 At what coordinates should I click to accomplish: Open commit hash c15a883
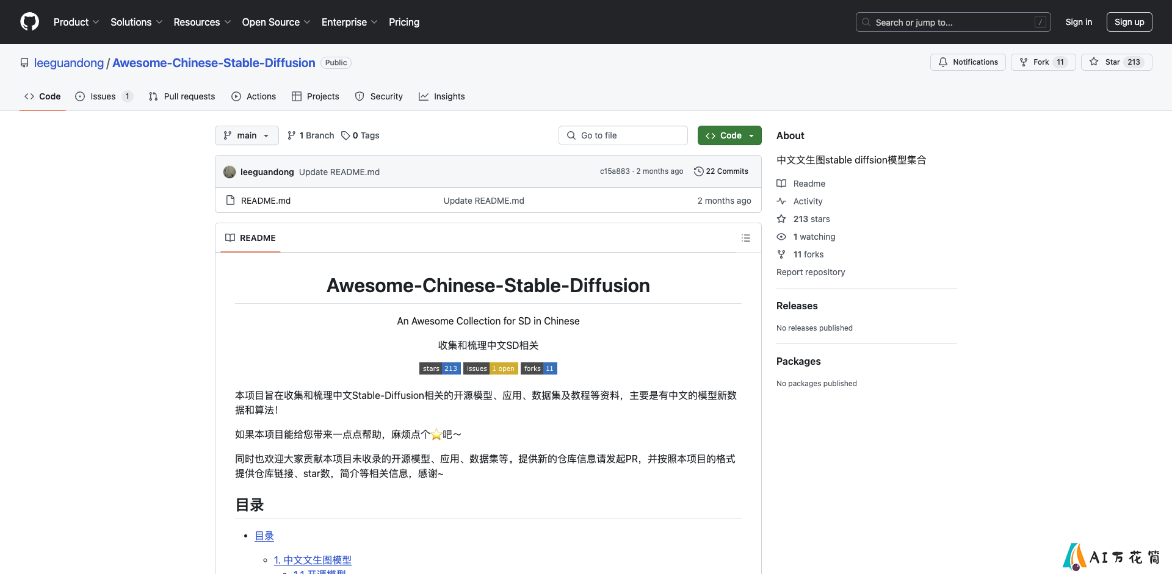click(615, 171)
